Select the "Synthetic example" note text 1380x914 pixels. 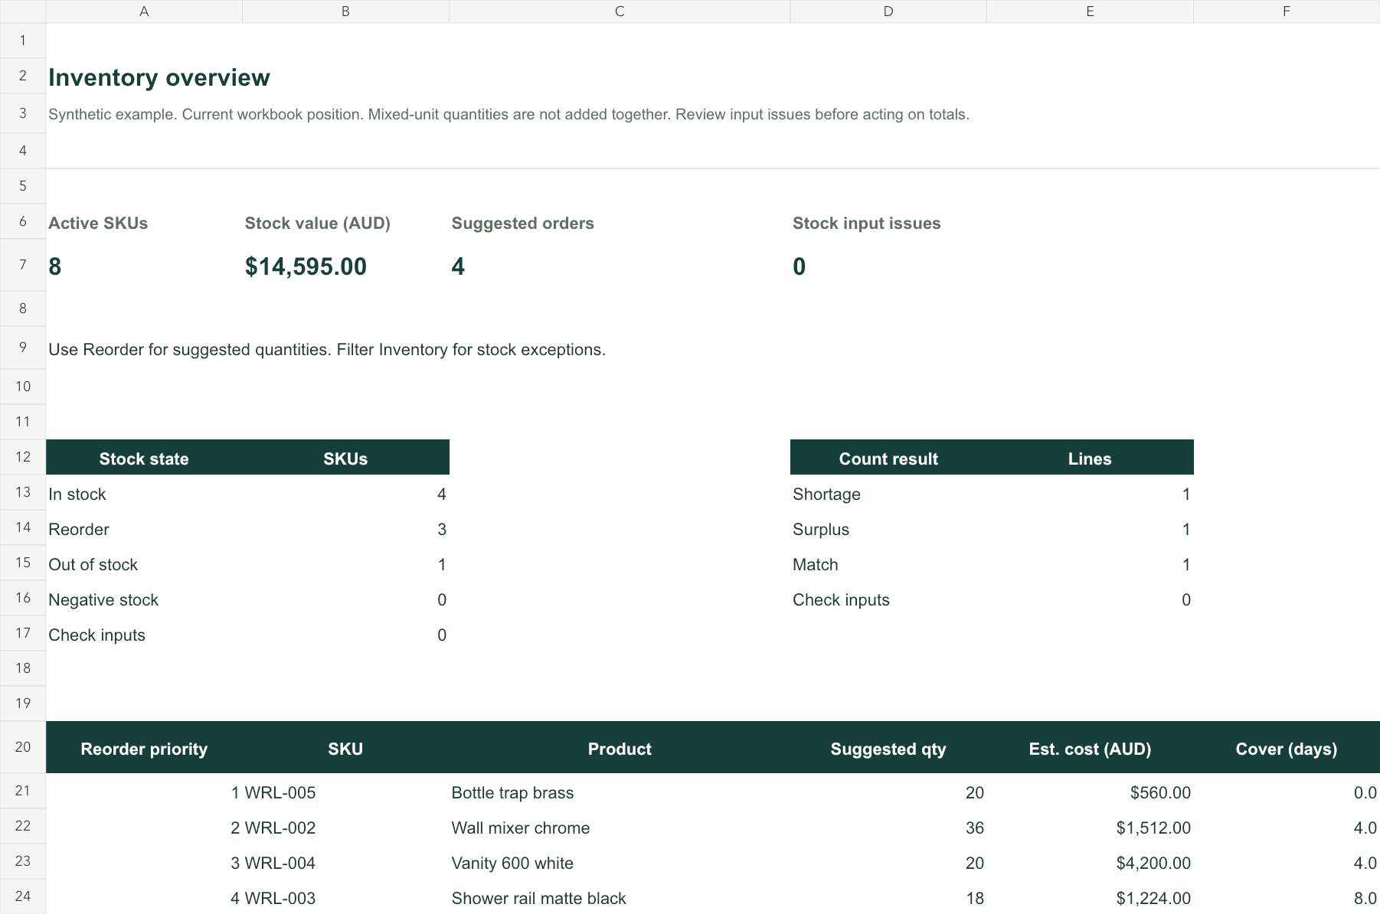click(x=509, y=114)
